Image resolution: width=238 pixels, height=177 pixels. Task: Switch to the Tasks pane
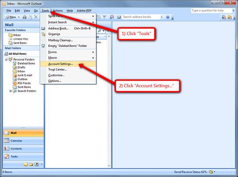click(x=23, y=156)
